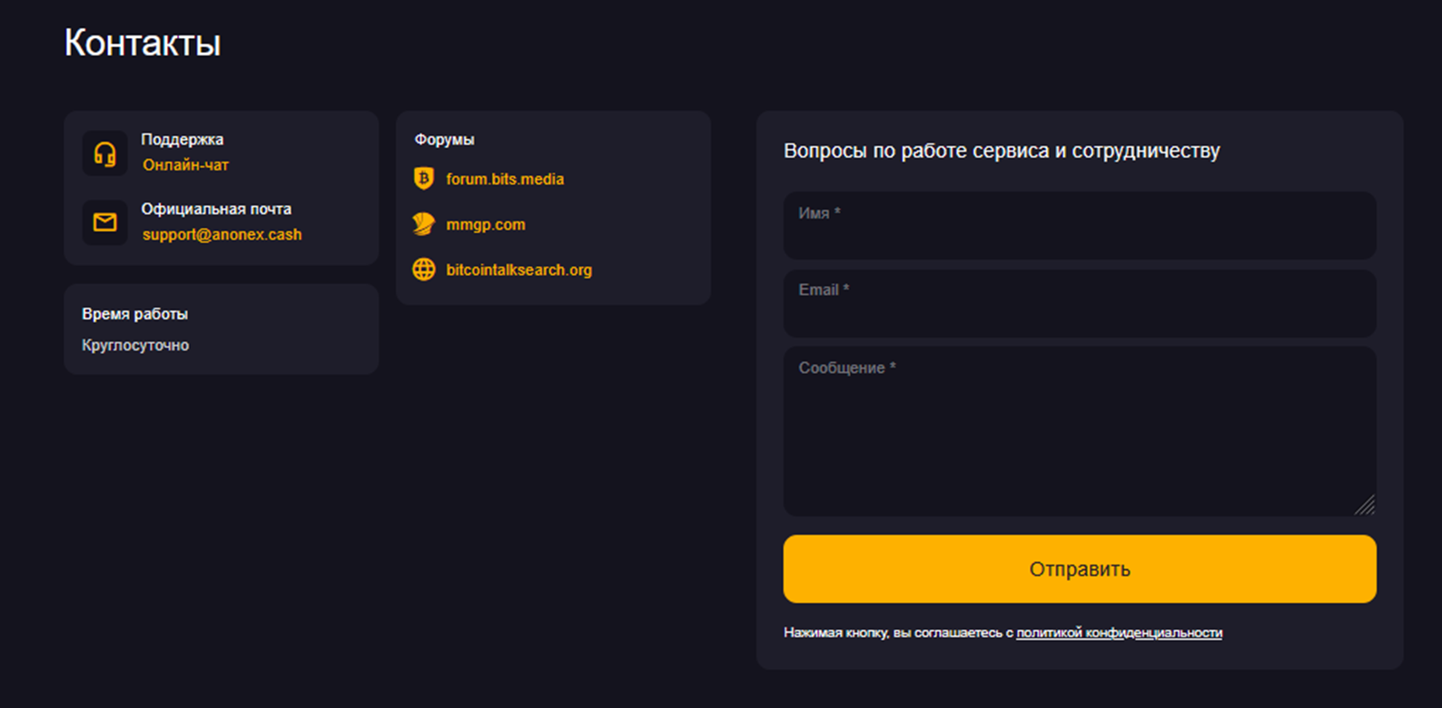Open the политикой конфиденциальности link
The height and width of the screenshot is (708, 1442).
pyautogui.click(x=1119, y=633)
